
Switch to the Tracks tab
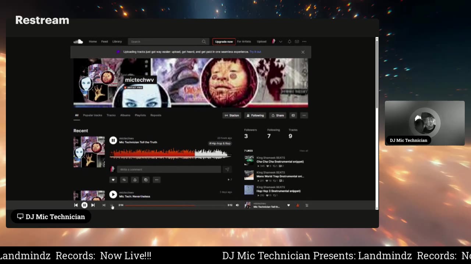coord(111,115)
